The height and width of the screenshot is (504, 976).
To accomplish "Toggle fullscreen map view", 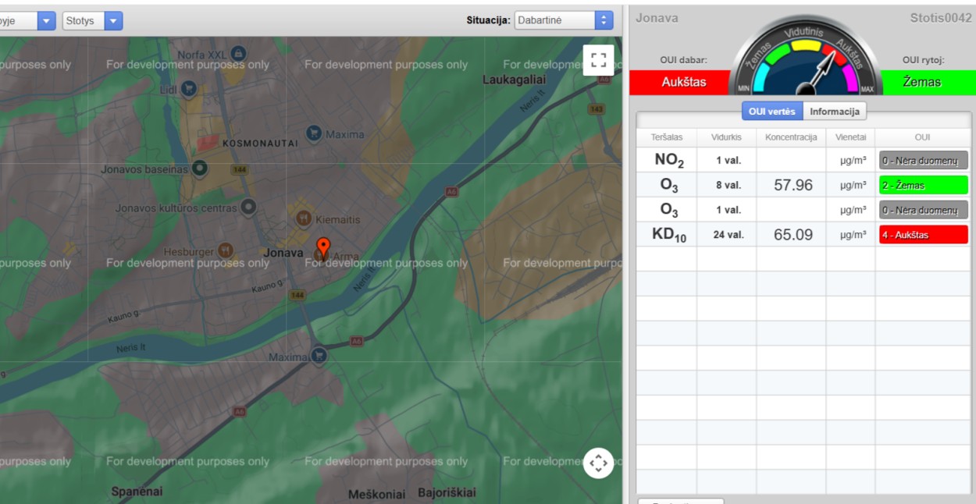I will pyautogui.click(x=598, y=60).
